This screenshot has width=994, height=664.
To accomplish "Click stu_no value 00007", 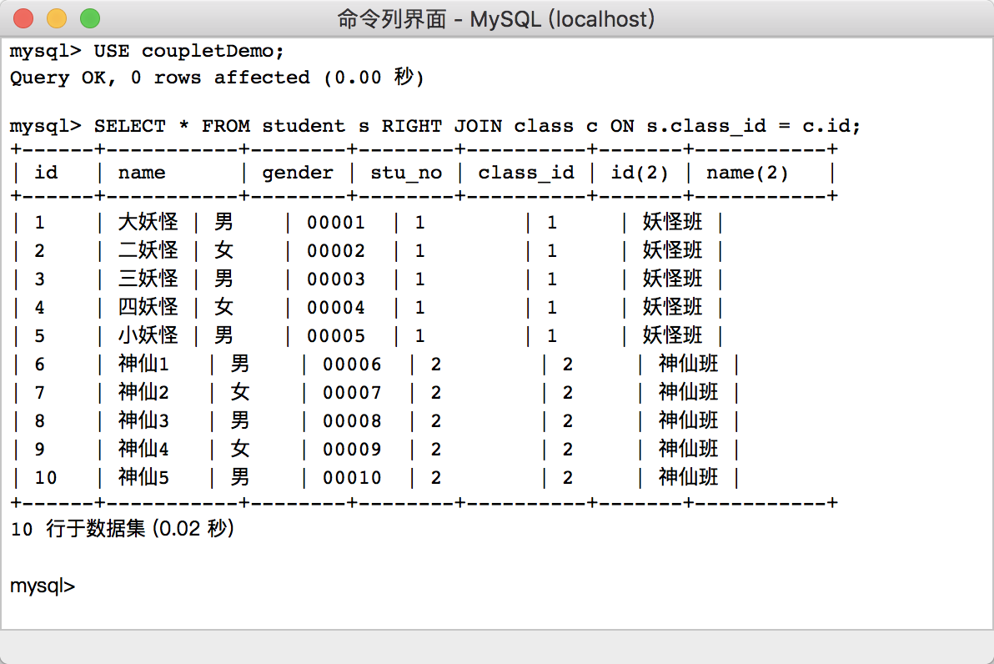I will [x=352, y=392].
